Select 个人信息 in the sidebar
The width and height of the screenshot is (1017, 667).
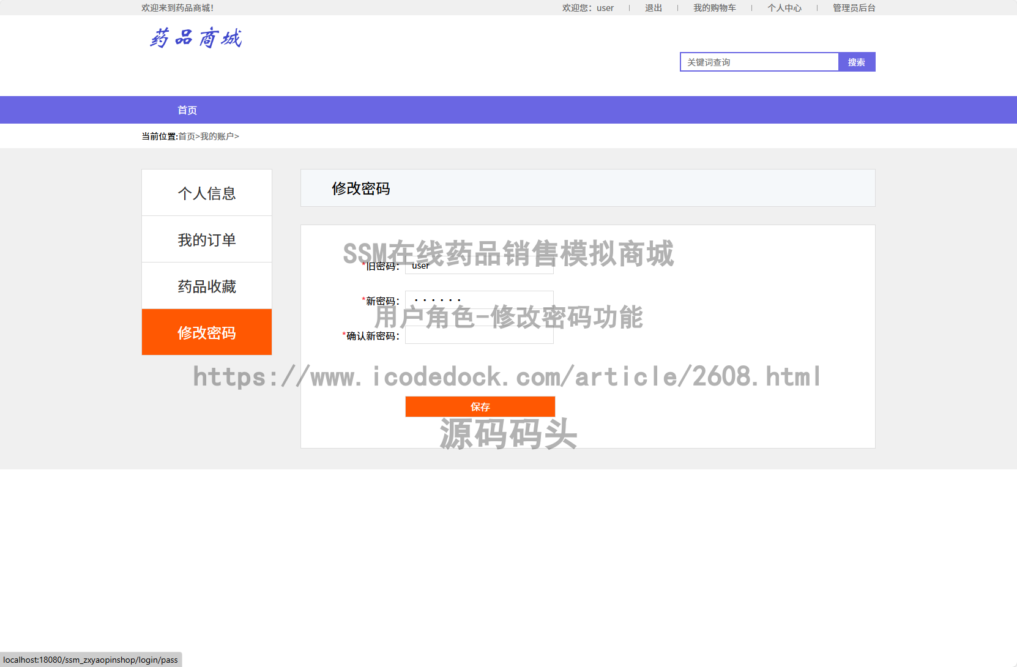point(206,193)
